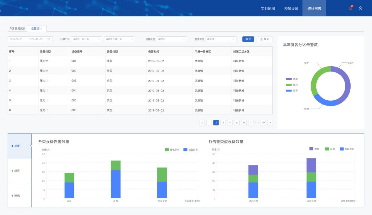Click the 确定 confirm button
This screenshot has width=372, height=215.
[x=248, y=39]
